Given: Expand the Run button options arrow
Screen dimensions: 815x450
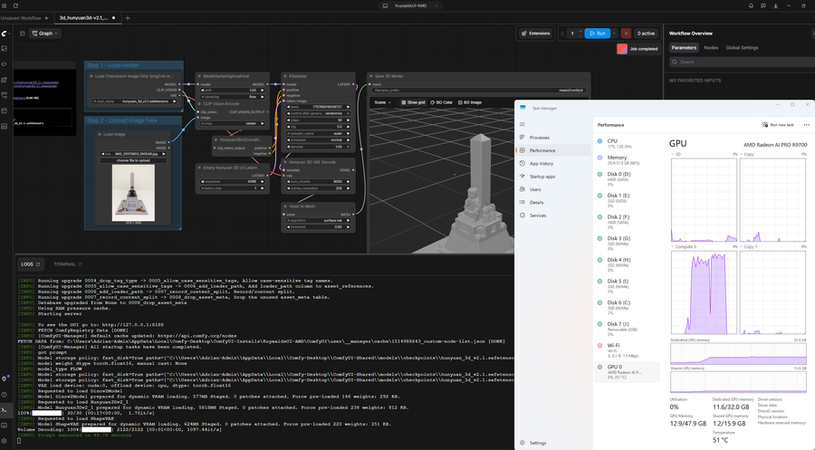Looking at the screenshot, I should [x=614, y=34].
